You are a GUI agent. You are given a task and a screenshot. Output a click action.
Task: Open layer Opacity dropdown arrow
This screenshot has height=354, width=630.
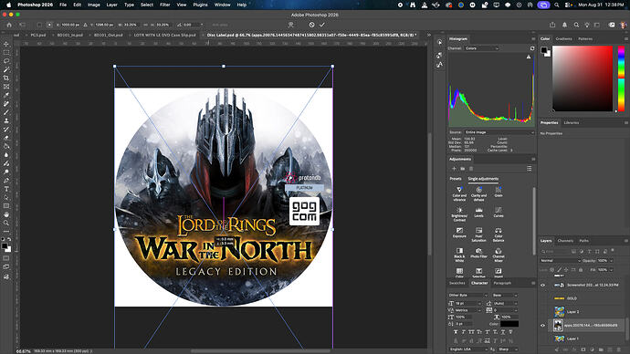click(x=611, y=261)
